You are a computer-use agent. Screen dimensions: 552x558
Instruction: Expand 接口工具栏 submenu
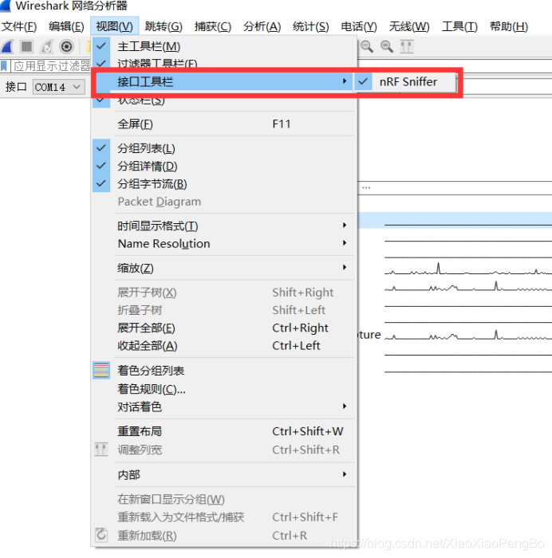point(225,81)
